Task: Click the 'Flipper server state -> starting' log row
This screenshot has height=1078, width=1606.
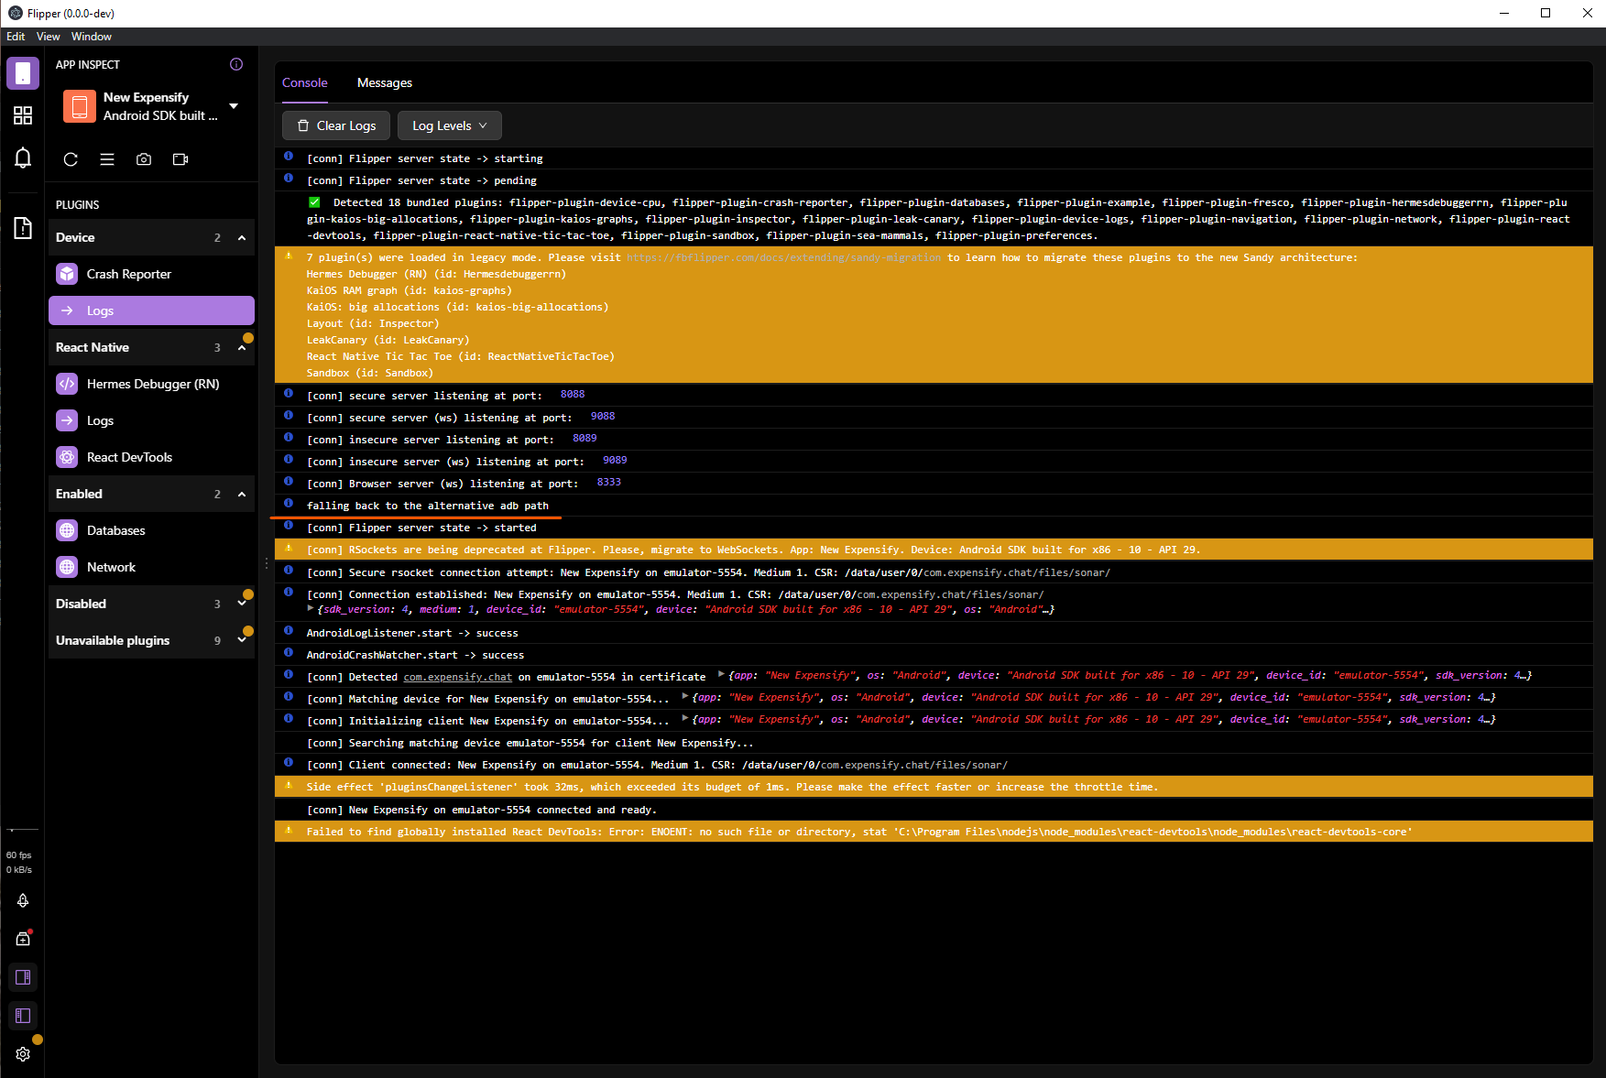Action: coord(934,158)
